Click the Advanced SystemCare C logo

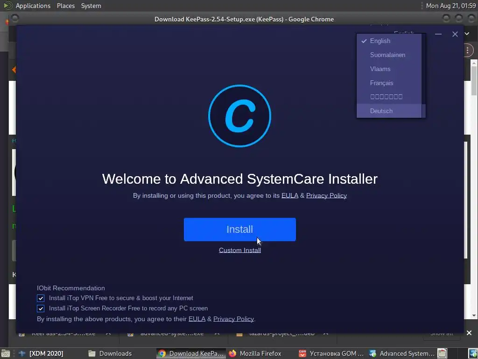[x=239, y=116]
